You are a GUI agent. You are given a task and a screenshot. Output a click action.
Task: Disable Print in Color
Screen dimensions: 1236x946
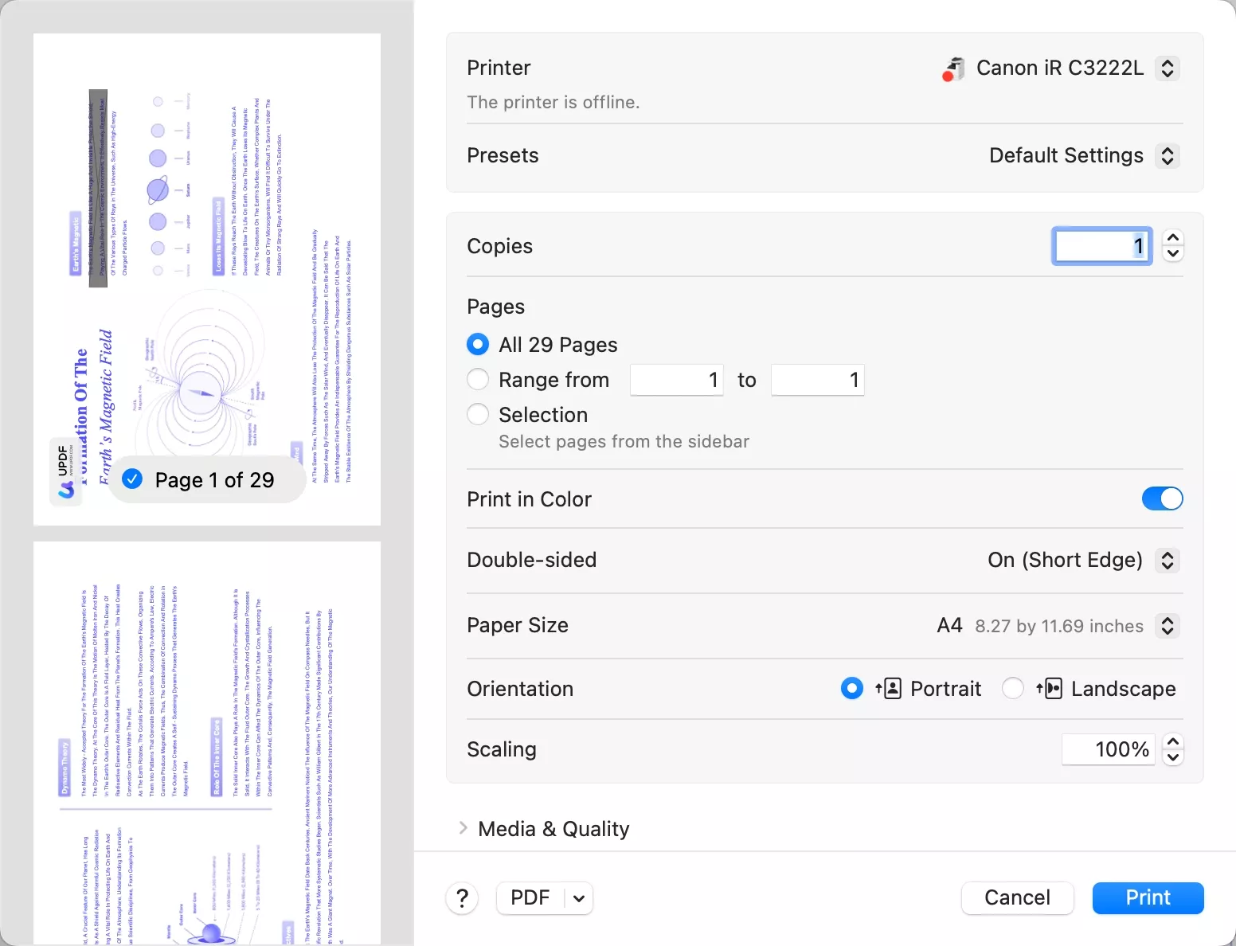click(1161, 498)
